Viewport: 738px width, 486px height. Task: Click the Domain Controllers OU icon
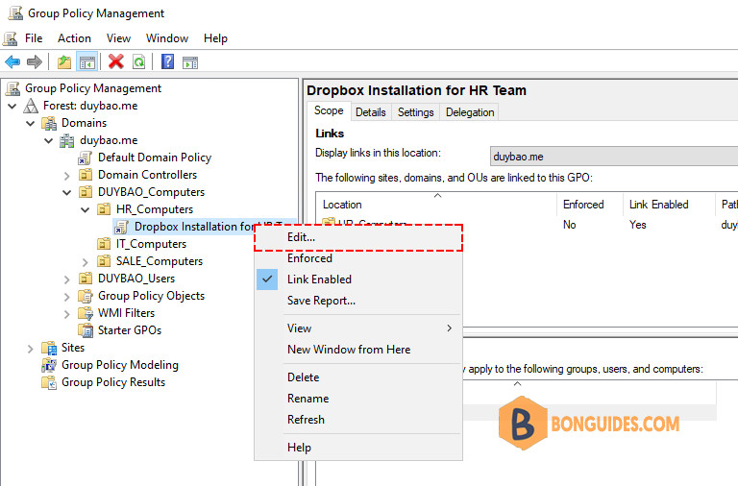point(86,175)
